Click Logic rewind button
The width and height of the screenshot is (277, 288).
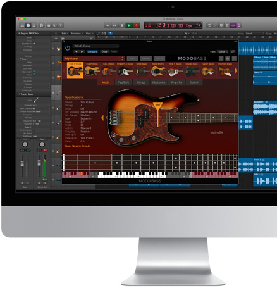tap(108, 25)
